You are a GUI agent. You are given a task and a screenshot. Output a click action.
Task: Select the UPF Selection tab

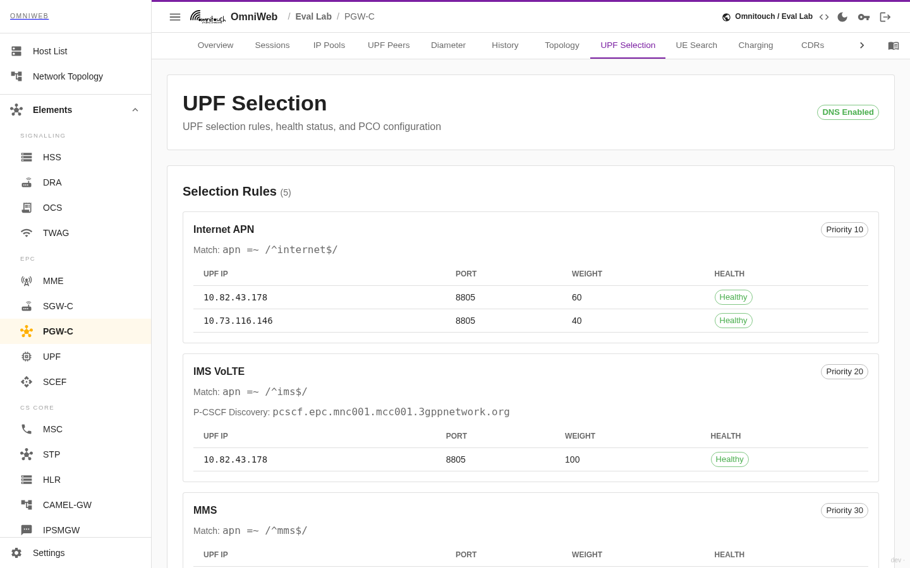coord(628,45)
